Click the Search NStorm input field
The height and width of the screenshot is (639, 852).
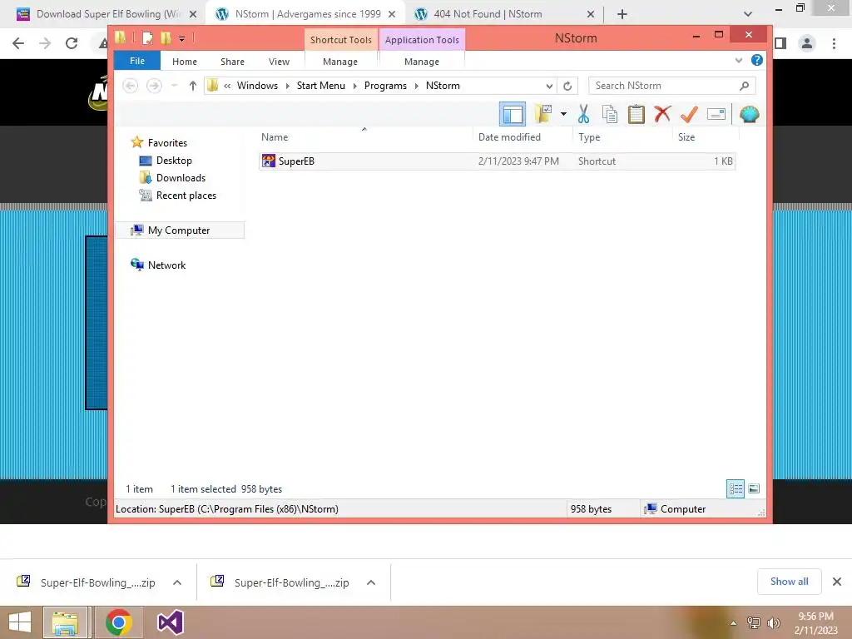point(671,86)
